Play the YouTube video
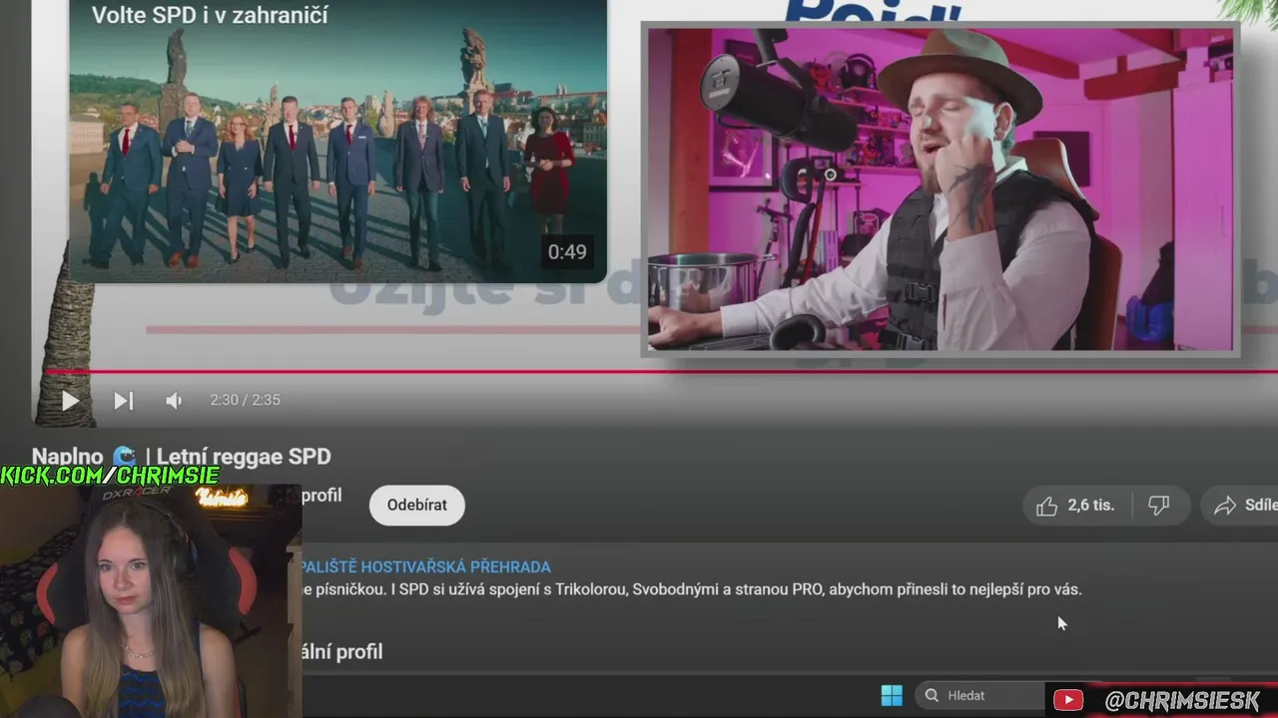1278x718 pixels. point(70,401)
